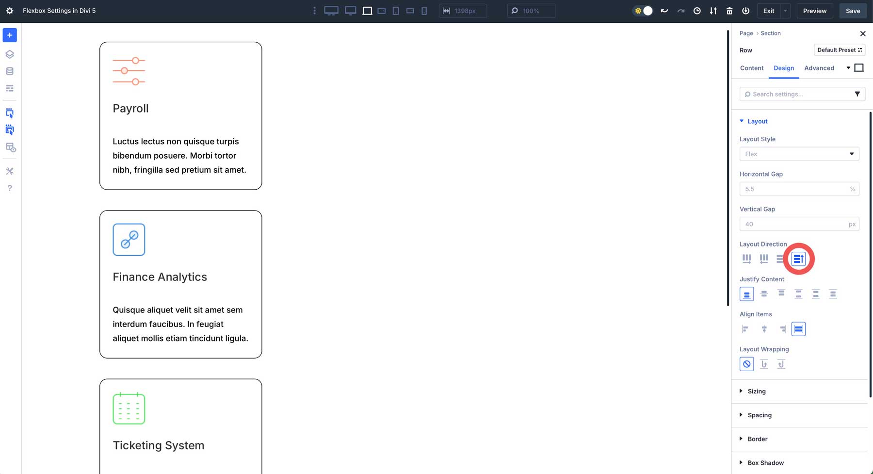Click the sun icon color toggle
The image size is (873, 474).
[x=639, y=10]
